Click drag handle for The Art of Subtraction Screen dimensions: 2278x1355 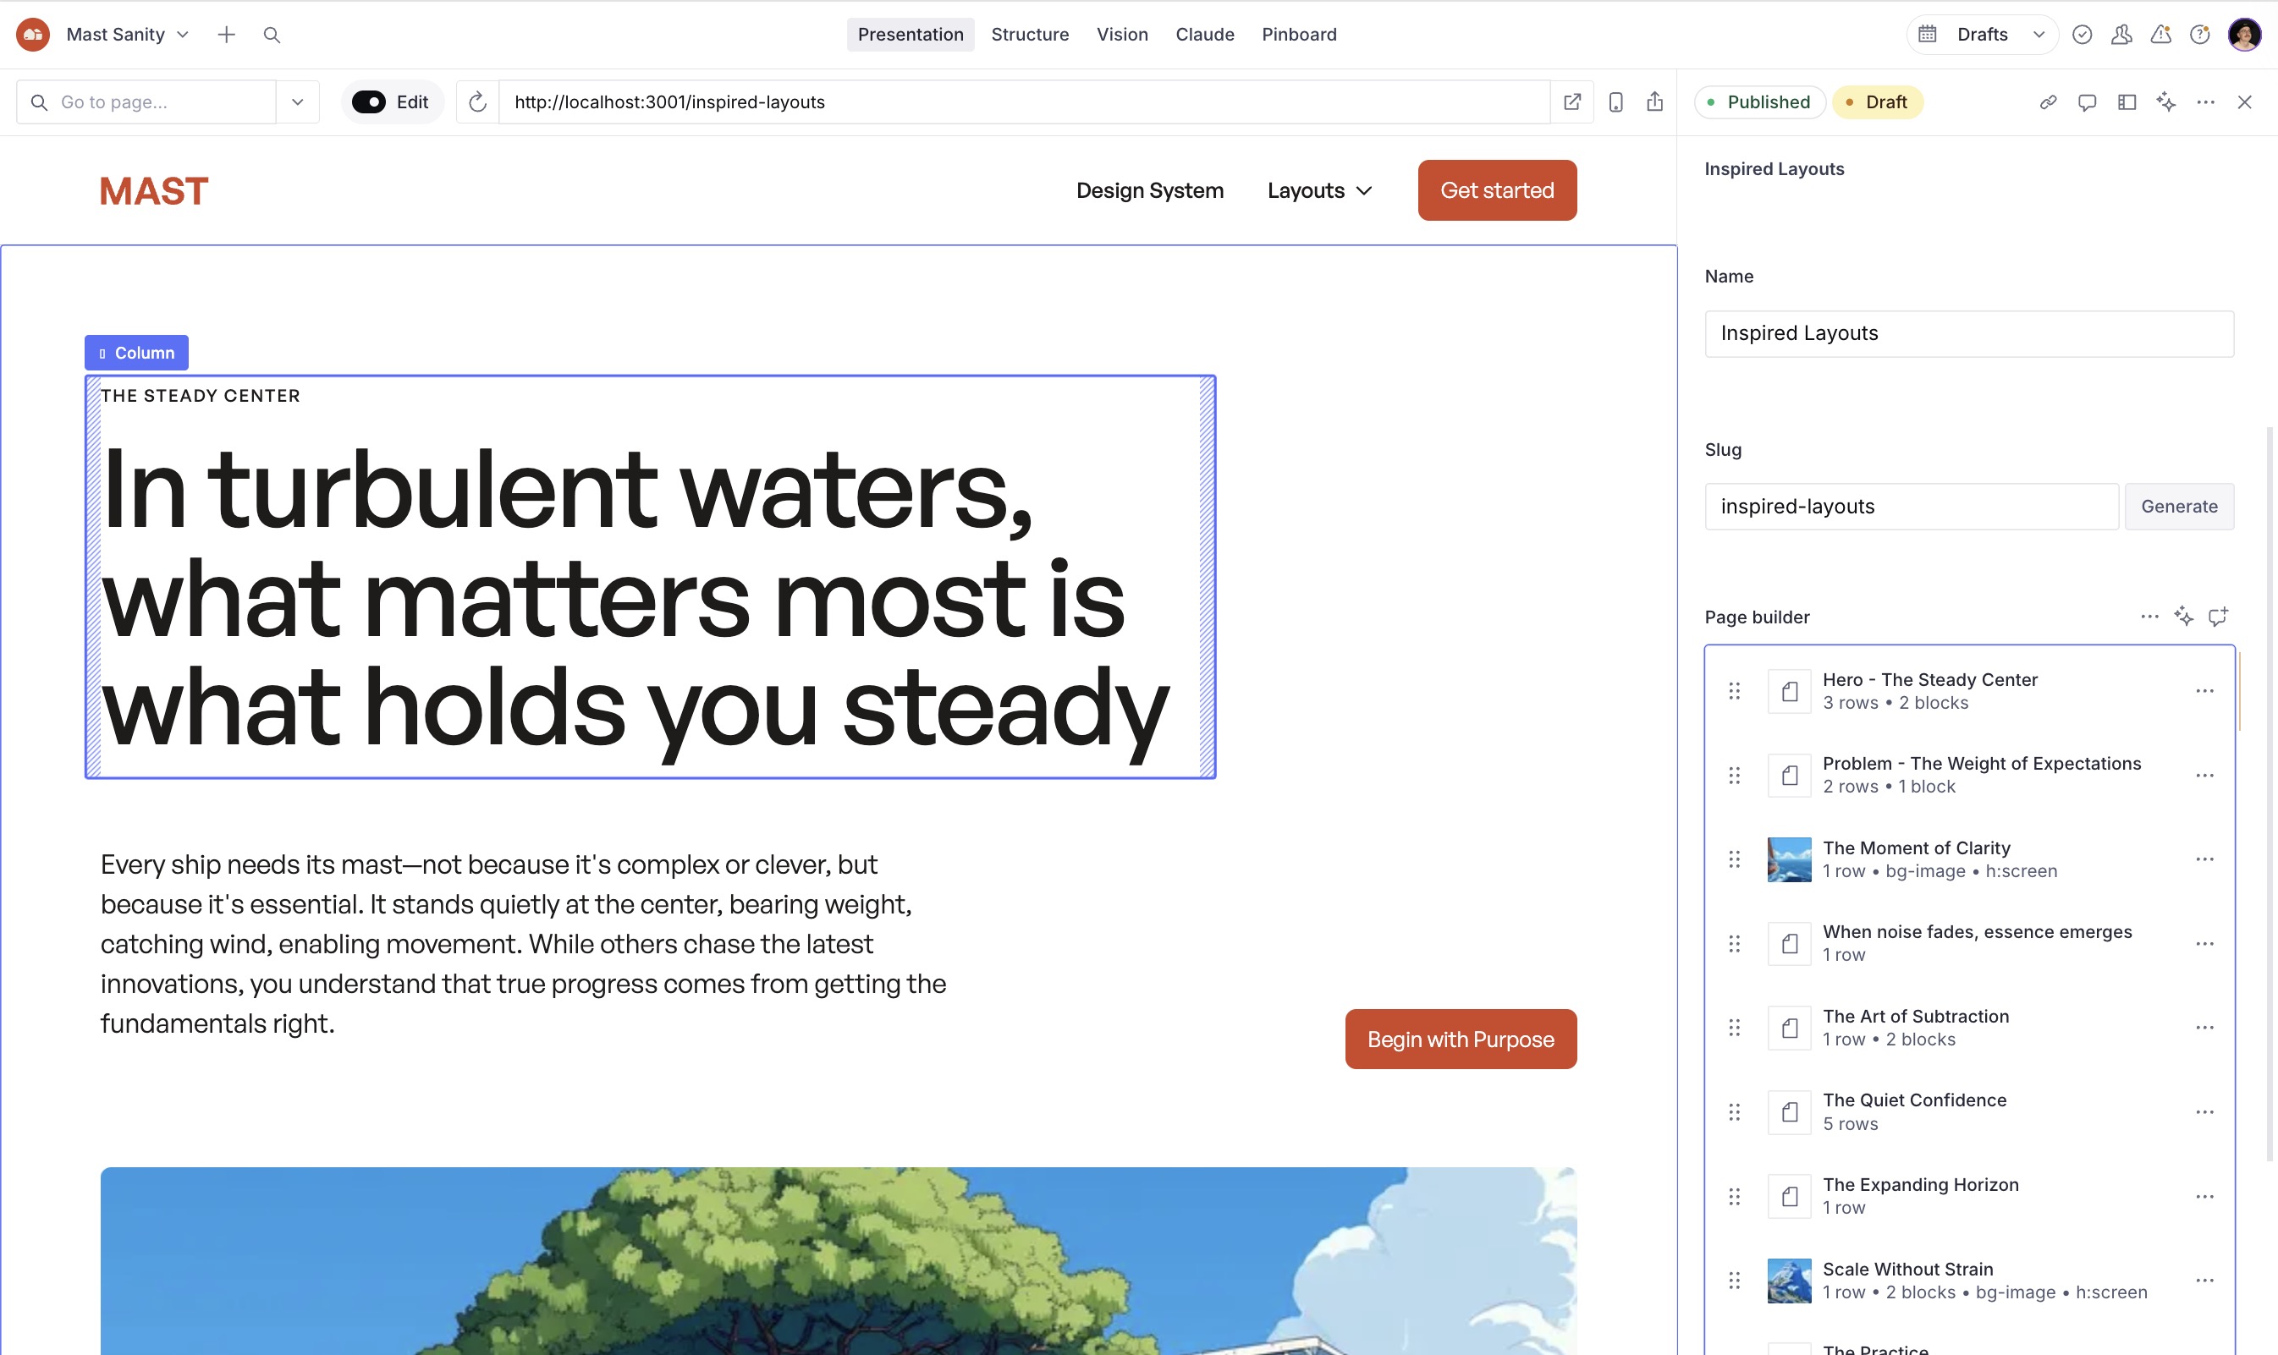(x=1735, y=1029)
